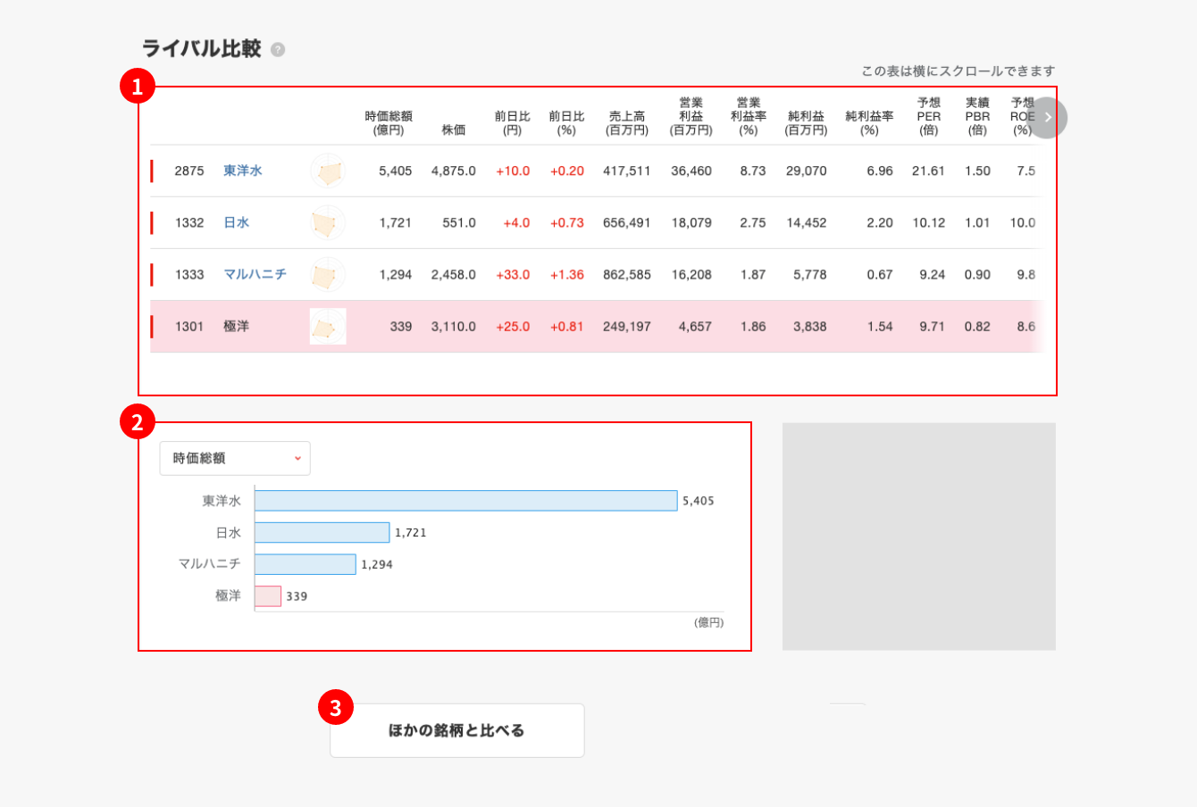Click the scroll hint text この表は横にスクロールできます
Screen dimensions: 1197x807
click(958, 71)
